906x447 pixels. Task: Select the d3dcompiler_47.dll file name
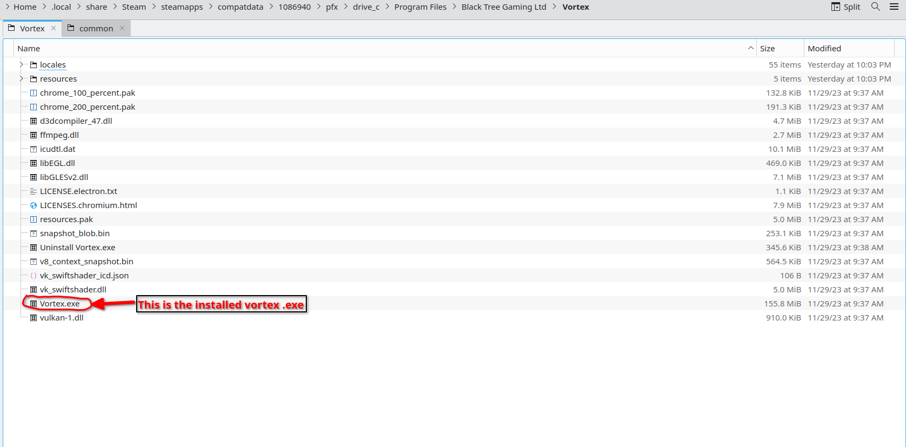pyautogui.click(x=76, y=121)
